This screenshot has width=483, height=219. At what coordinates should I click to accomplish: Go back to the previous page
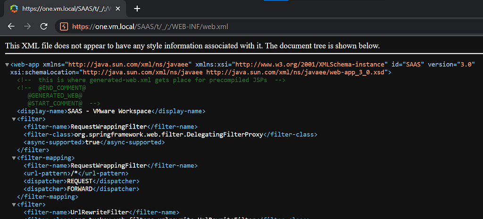click(11, 26)
